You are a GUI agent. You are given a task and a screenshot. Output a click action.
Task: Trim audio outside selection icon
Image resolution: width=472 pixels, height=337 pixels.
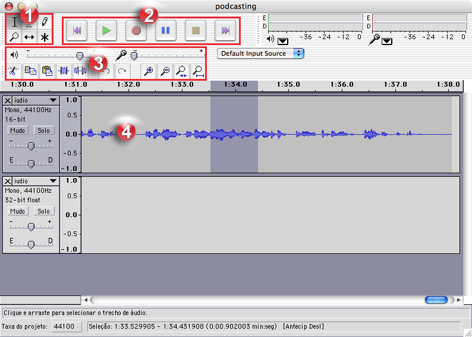point(64,71)
